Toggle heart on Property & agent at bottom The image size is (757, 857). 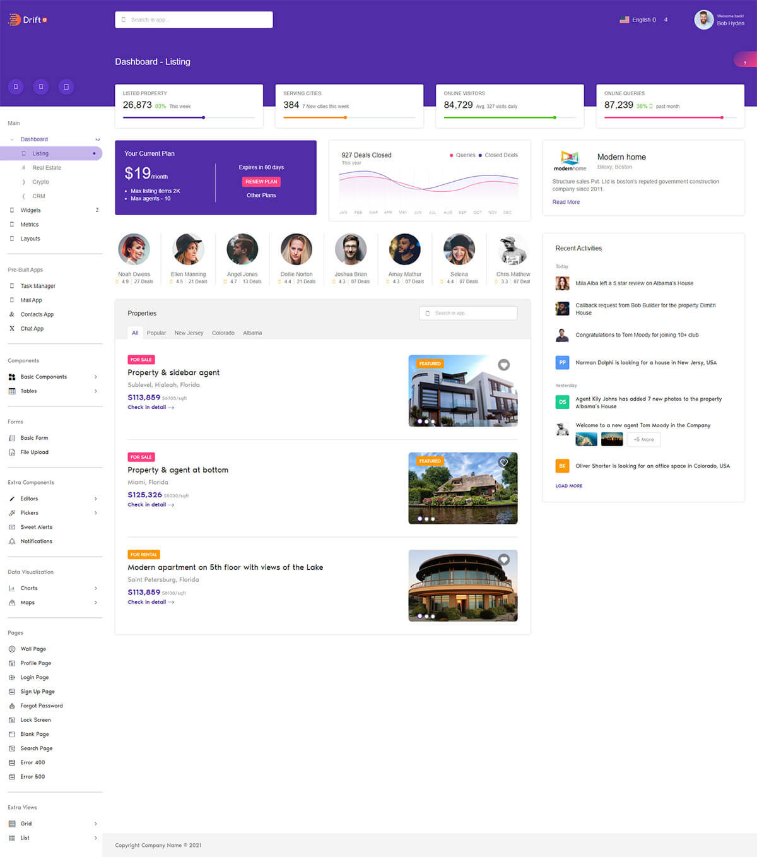503,463
